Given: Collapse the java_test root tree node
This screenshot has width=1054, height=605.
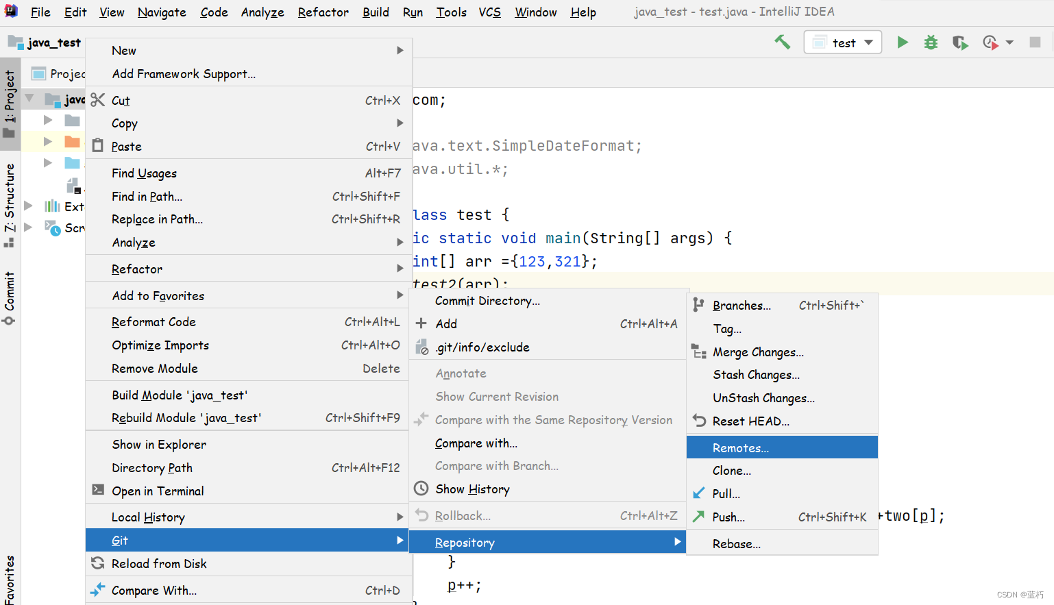Looking at the screenshot, I should point(29,99).
